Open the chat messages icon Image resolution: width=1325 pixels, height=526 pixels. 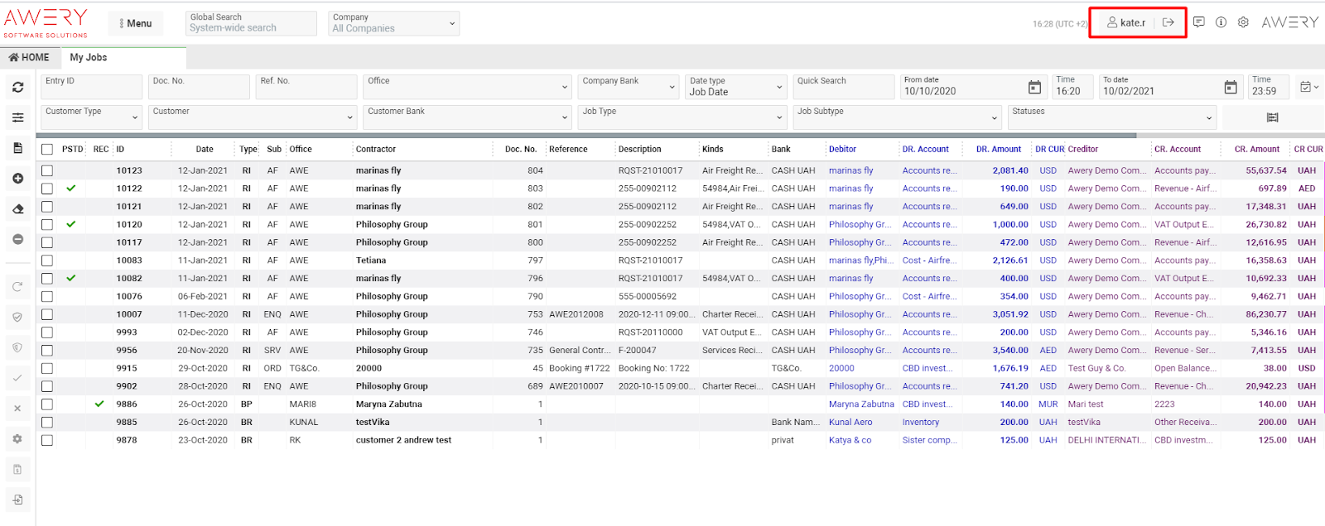(x=1198, y=22)
